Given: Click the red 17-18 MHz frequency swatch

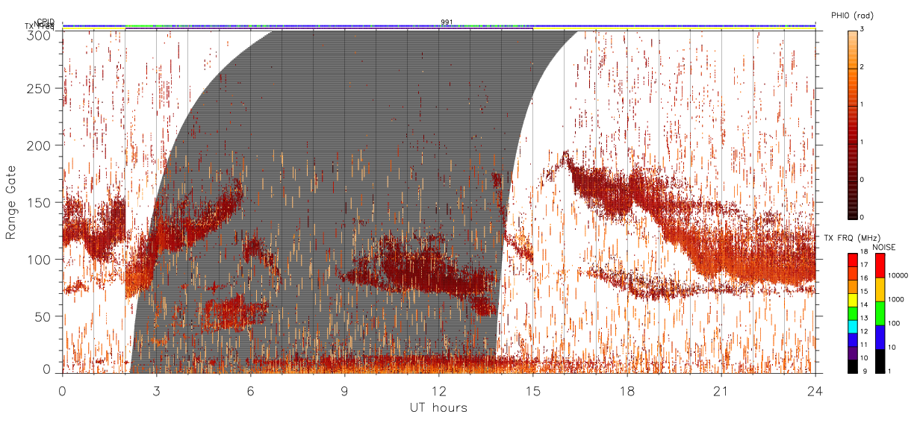Looking at the screenshot, I should click(x=852, y=259).
